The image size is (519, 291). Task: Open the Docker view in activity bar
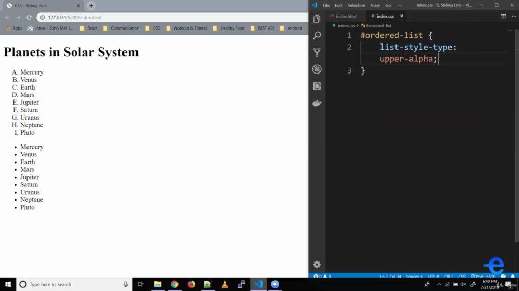click(x=317, y=103)
